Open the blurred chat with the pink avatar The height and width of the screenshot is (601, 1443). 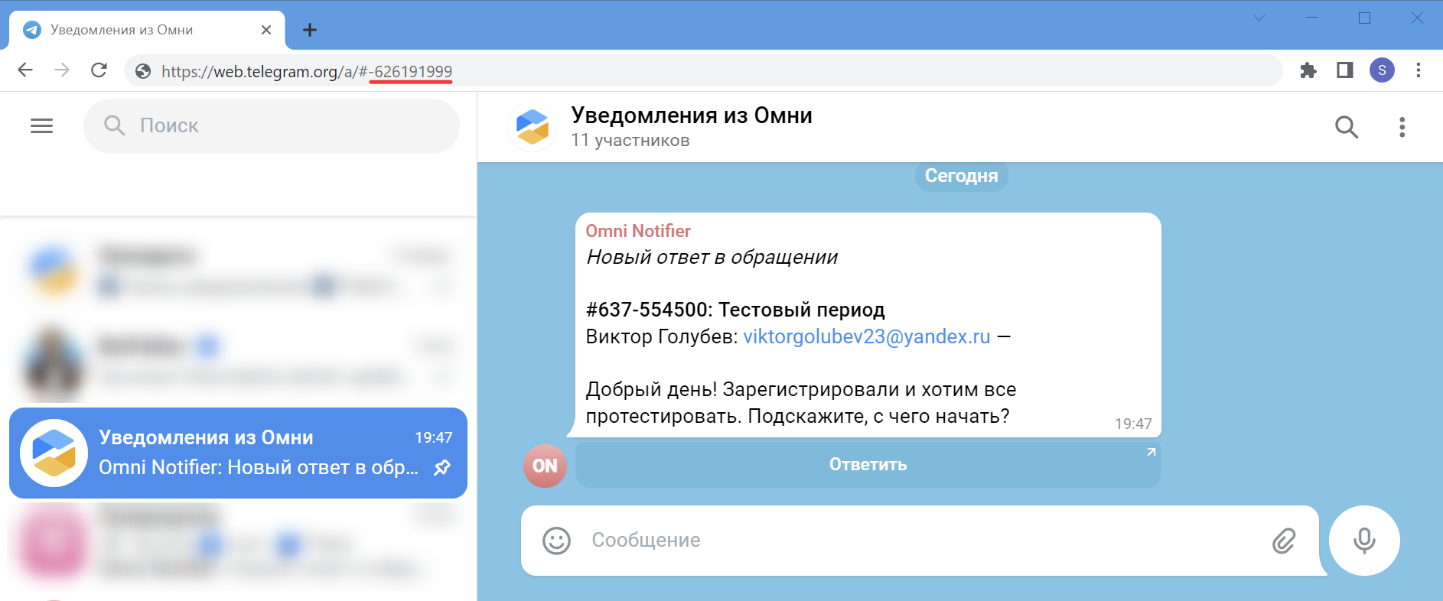coord(238,543)
